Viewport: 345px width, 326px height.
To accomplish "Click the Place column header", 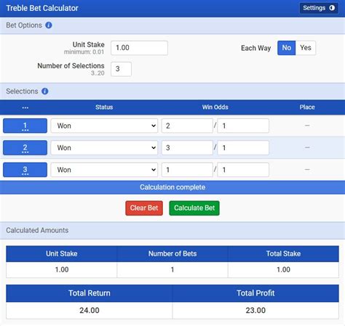I will point(307,107).
